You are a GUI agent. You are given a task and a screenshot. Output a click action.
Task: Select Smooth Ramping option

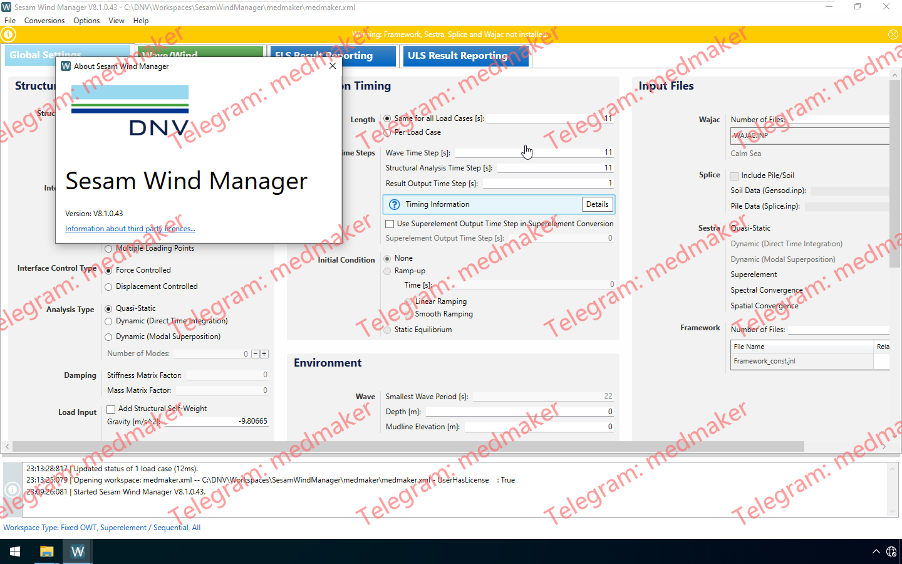(x=408, y=314)
